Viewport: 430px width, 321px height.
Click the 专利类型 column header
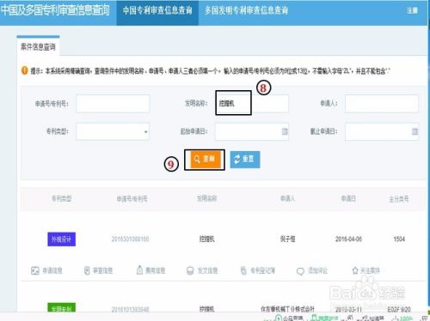click(x=61, y=198)
